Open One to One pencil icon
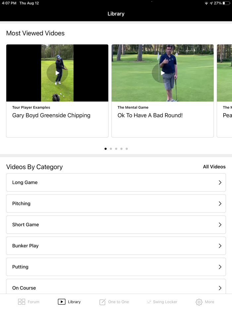This screenshot has height=309, width=232. [102, 302]
